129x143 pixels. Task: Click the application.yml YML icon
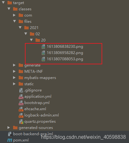[x=21, y=96]
